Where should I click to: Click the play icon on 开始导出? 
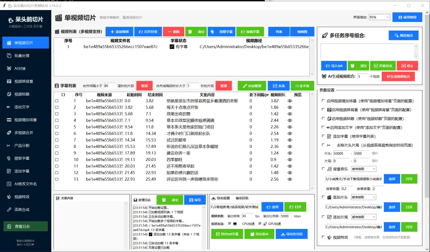(376, 66)
